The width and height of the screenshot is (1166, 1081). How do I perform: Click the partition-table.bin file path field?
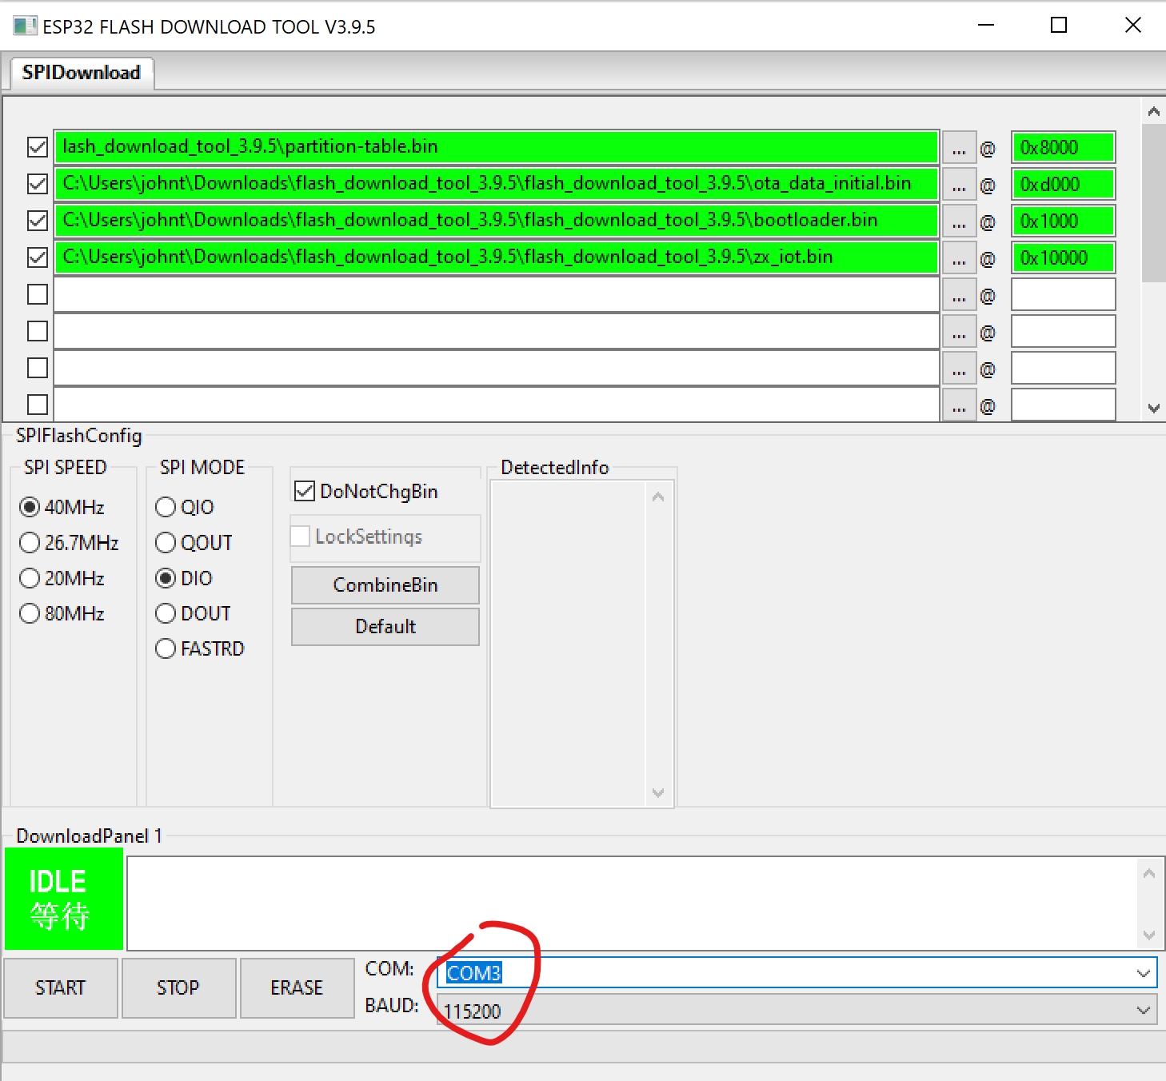496,147
